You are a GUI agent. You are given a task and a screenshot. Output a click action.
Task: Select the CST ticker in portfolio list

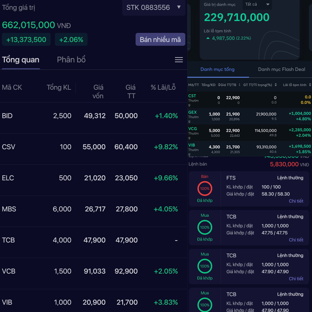click(192, 96)
